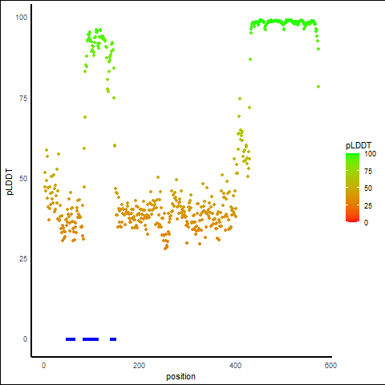385x385 pixels.
Task: Click the legend value label 50
Action: tap(368, 188)
